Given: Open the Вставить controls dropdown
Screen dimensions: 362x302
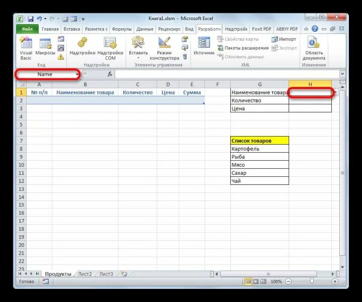Looking at the screenshot, I should click(138, 58).
